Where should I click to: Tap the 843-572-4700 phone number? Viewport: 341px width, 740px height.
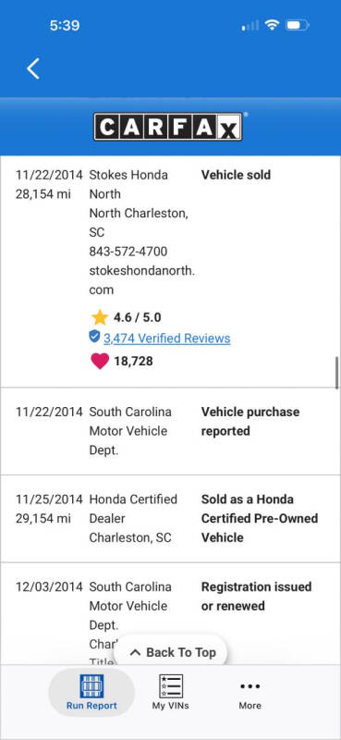tap(128, 252)
